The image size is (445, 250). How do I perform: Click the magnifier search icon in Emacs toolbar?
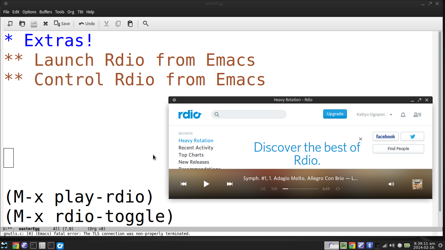146,24
